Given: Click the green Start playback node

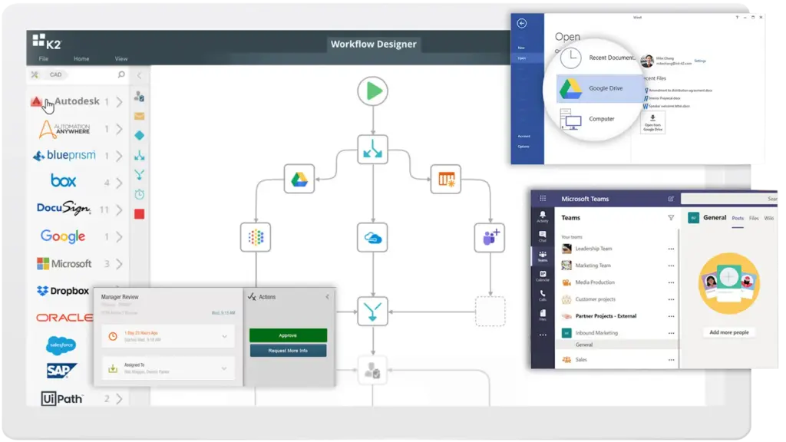Looking at the screenshot, I should pyautogui.click(x=373, y=91).
